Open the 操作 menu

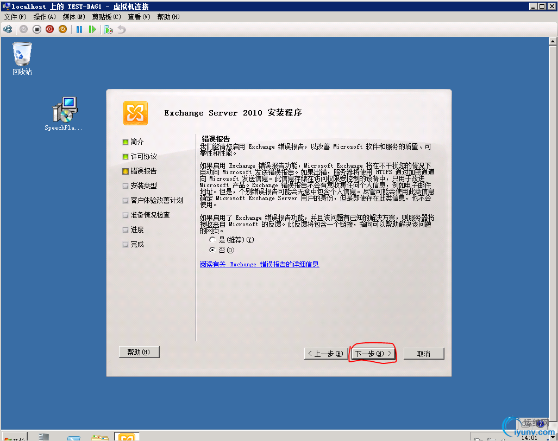point(45,17)
